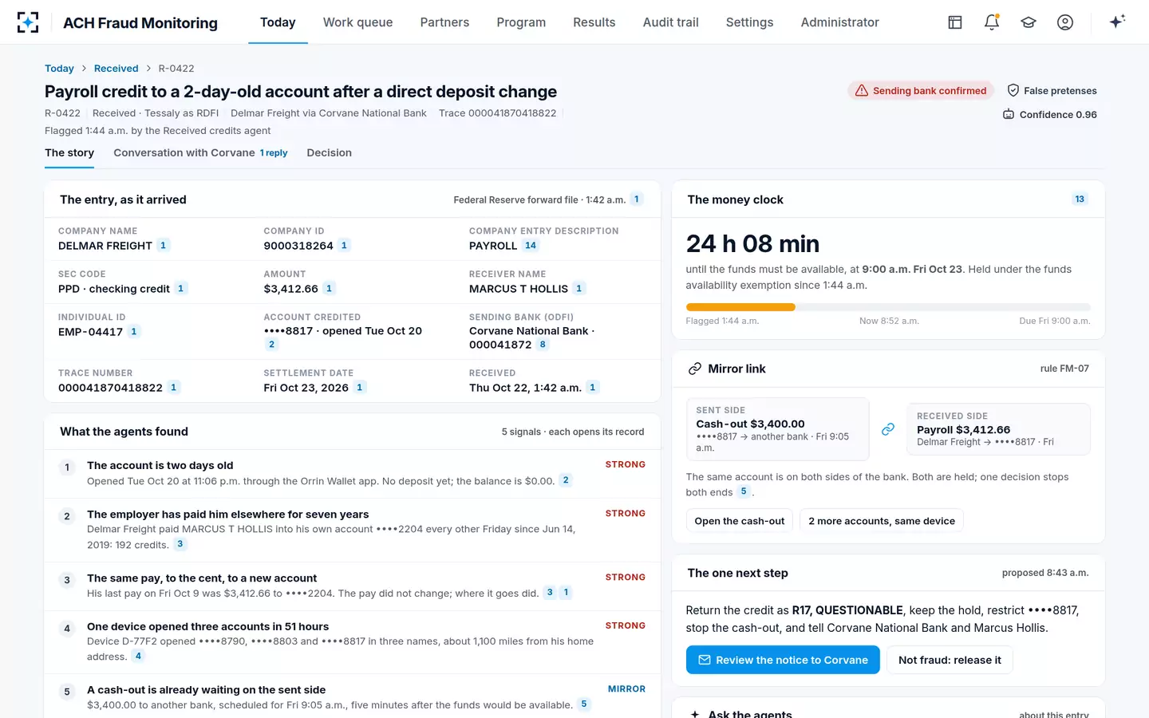
Task: Click the Sending bank confirmed badge
Action: (921, 90)
